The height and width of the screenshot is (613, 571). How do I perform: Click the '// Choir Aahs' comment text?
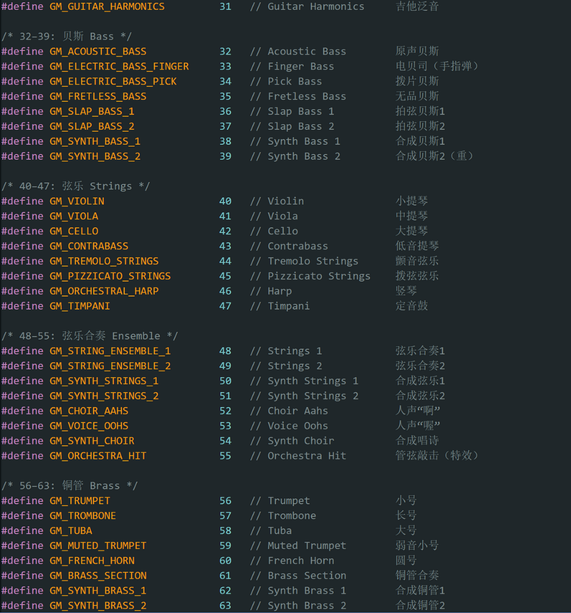(x=289, y=411)
